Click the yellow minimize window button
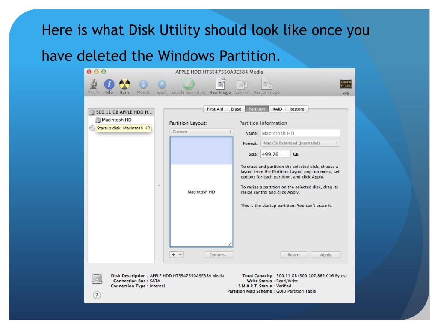This screenshot has width=438, height=329. pyautogui.click(x=96, y=72)
